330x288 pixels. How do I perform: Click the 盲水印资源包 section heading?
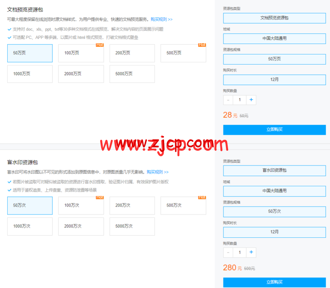(22, 162)
